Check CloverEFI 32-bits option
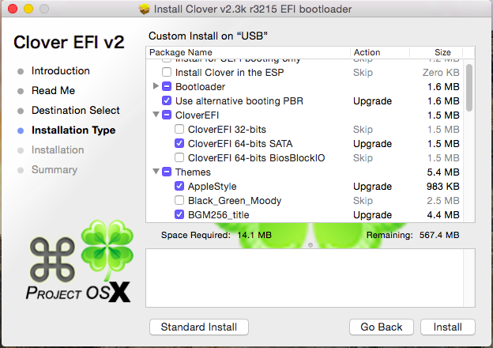493x348 pixels. point(179,130)
